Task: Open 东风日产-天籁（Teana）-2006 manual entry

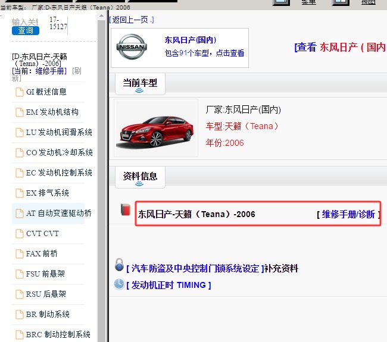Action: click(196, 214)
